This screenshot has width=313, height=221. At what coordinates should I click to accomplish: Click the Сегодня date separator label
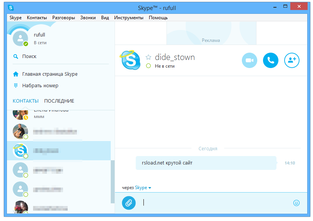click(208, 149)
